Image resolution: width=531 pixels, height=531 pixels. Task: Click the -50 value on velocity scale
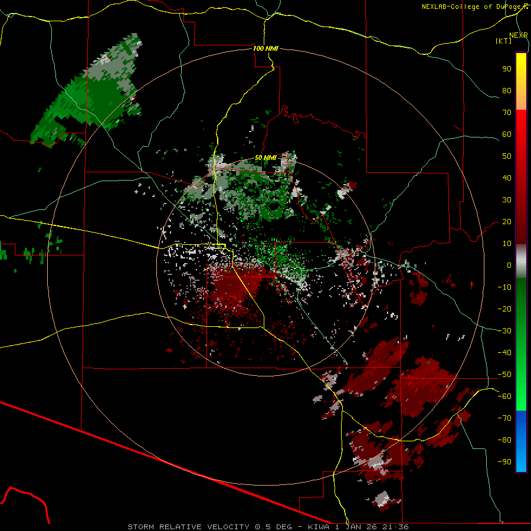[x=504, y=375]
